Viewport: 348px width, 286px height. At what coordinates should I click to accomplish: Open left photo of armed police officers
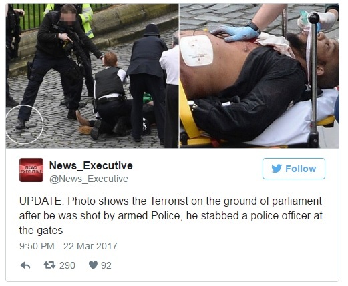tap(92, 76)
